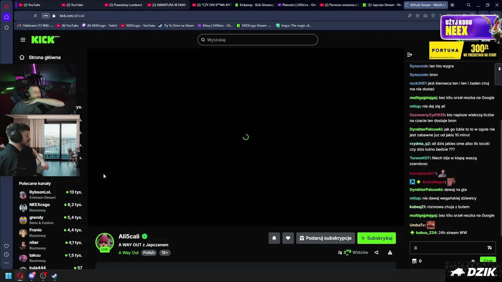Open Steam from the taskbar
This screenshot has height=282, width=502.
[55, 276]
